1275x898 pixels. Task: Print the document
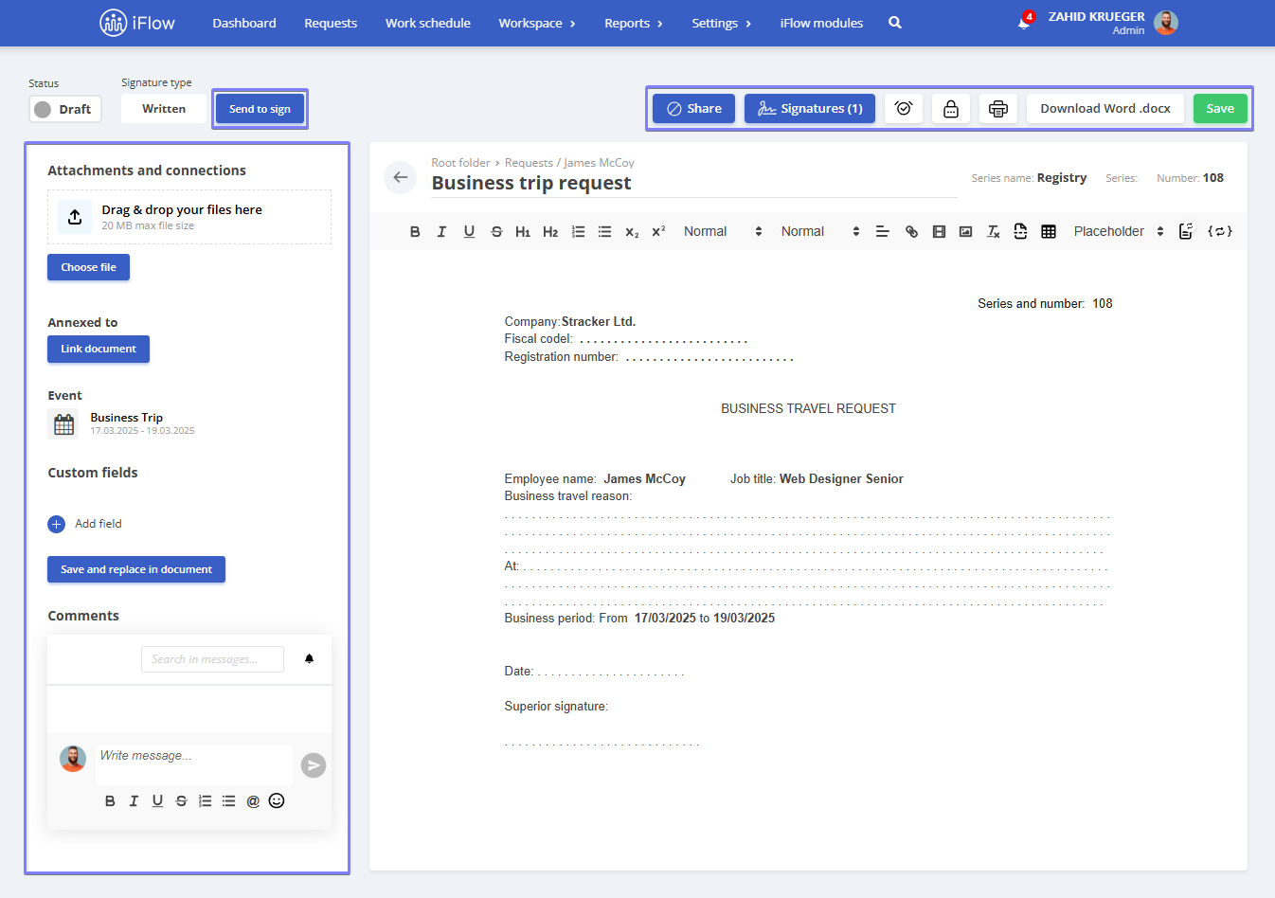[998, 109]
